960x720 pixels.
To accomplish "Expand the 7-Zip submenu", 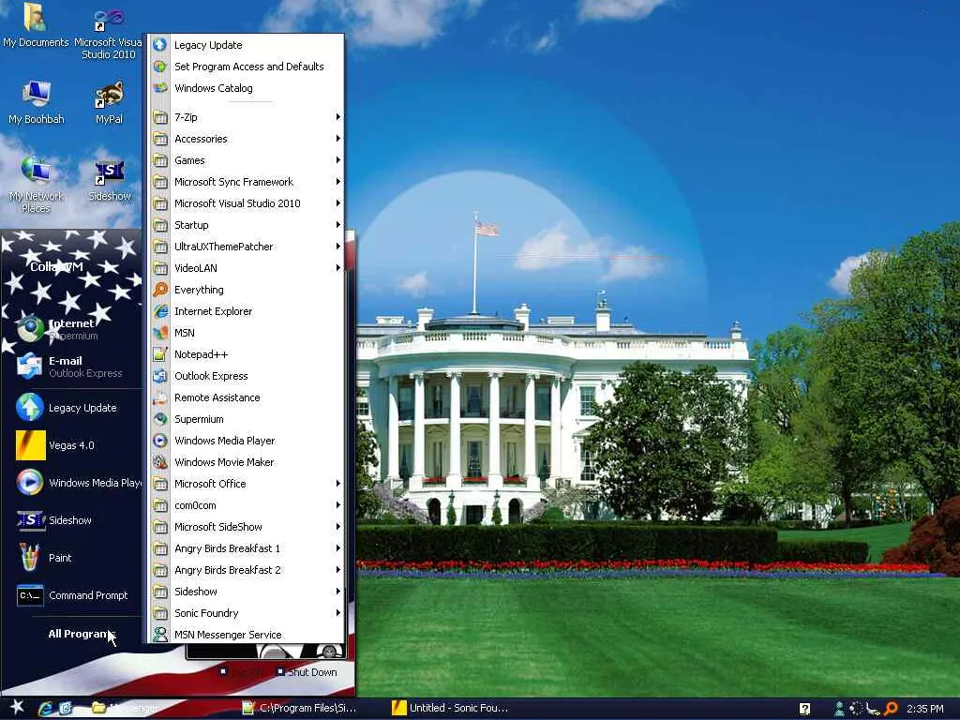I will coord(245,117).
